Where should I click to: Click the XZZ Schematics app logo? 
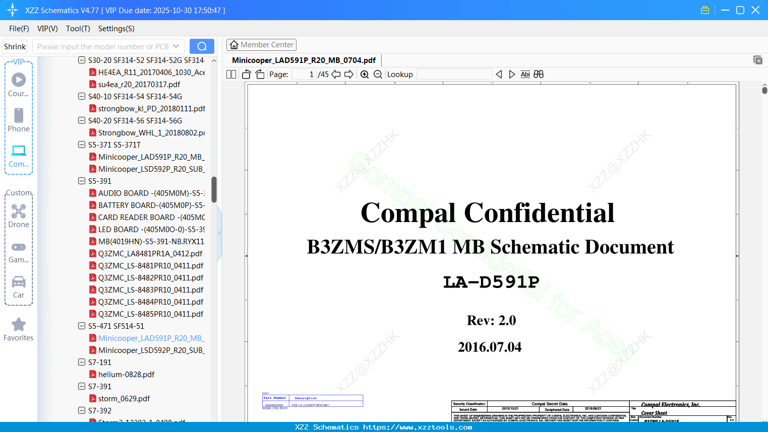(x=13, y=10)
